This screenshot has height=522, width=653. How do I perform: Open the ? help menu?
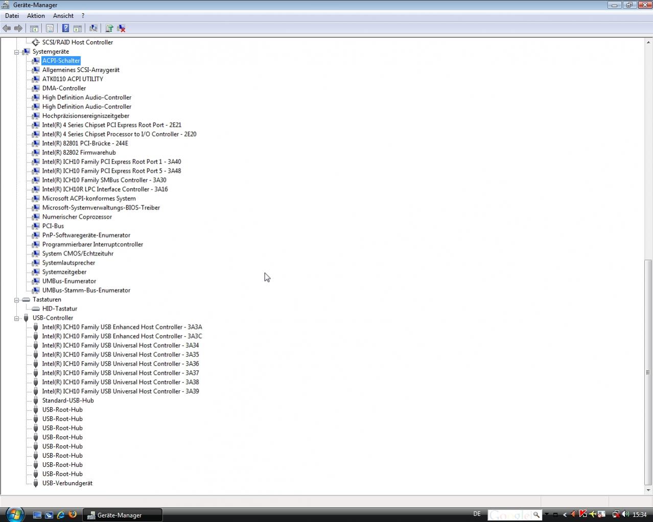click(x=83, y=16)
